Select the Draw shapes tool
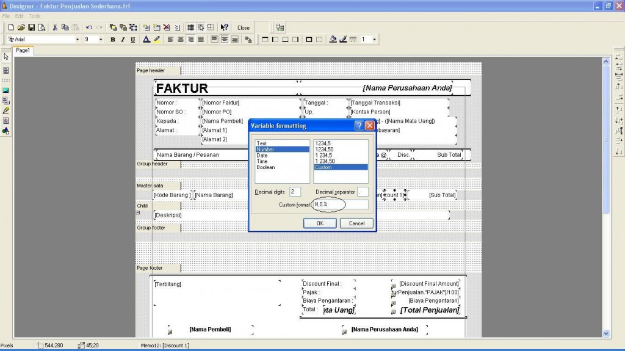The height and width of the screenshot is (351, 625). coord(6,131)
